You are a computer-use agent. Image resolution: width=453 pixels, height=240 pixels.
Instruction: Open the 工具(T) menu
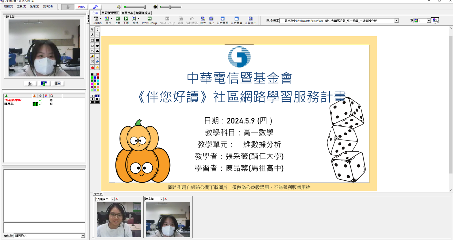pos(21,6)
